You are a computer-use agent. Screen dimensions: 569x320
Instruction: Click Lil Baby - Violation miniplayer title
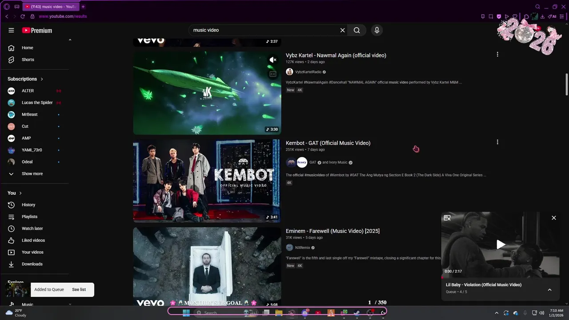click(x=484, y=285)
